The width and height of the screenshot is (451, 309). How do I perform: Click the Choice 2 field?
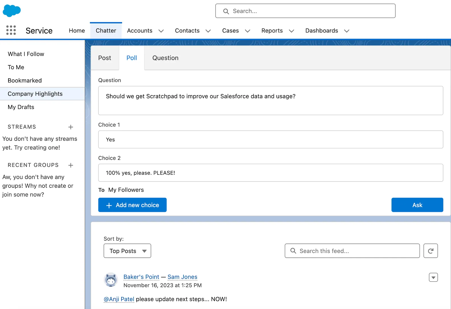271,173
